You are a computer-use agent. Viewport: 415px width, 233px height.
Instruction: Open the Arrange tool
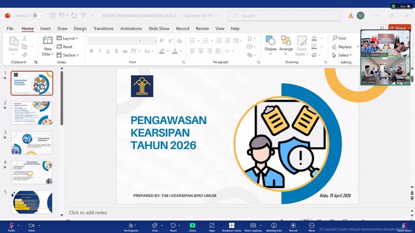click(x=286, y=41)
